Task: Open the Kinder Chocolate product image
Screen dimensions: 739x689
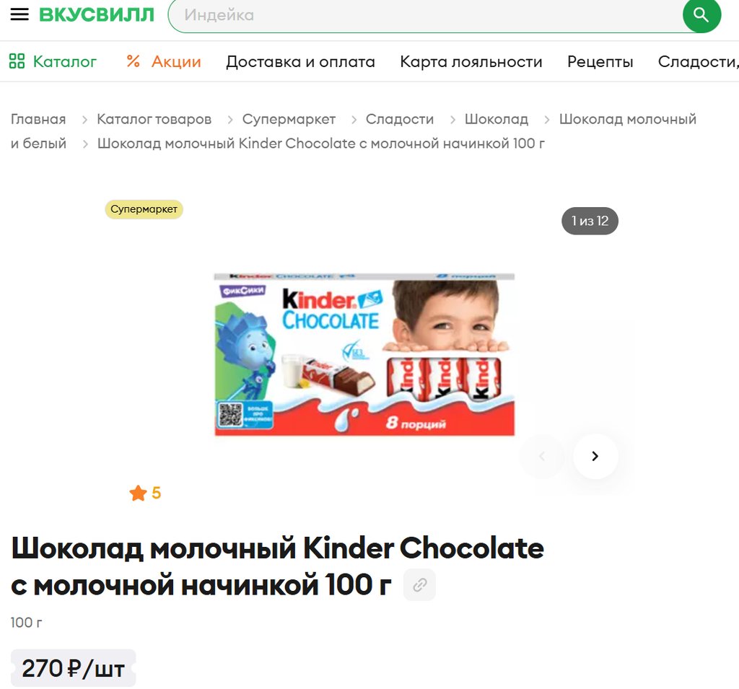Action: 364,354
